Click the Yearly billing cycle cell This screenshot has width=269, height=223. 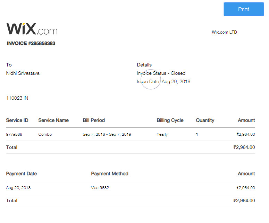(162, 134)
